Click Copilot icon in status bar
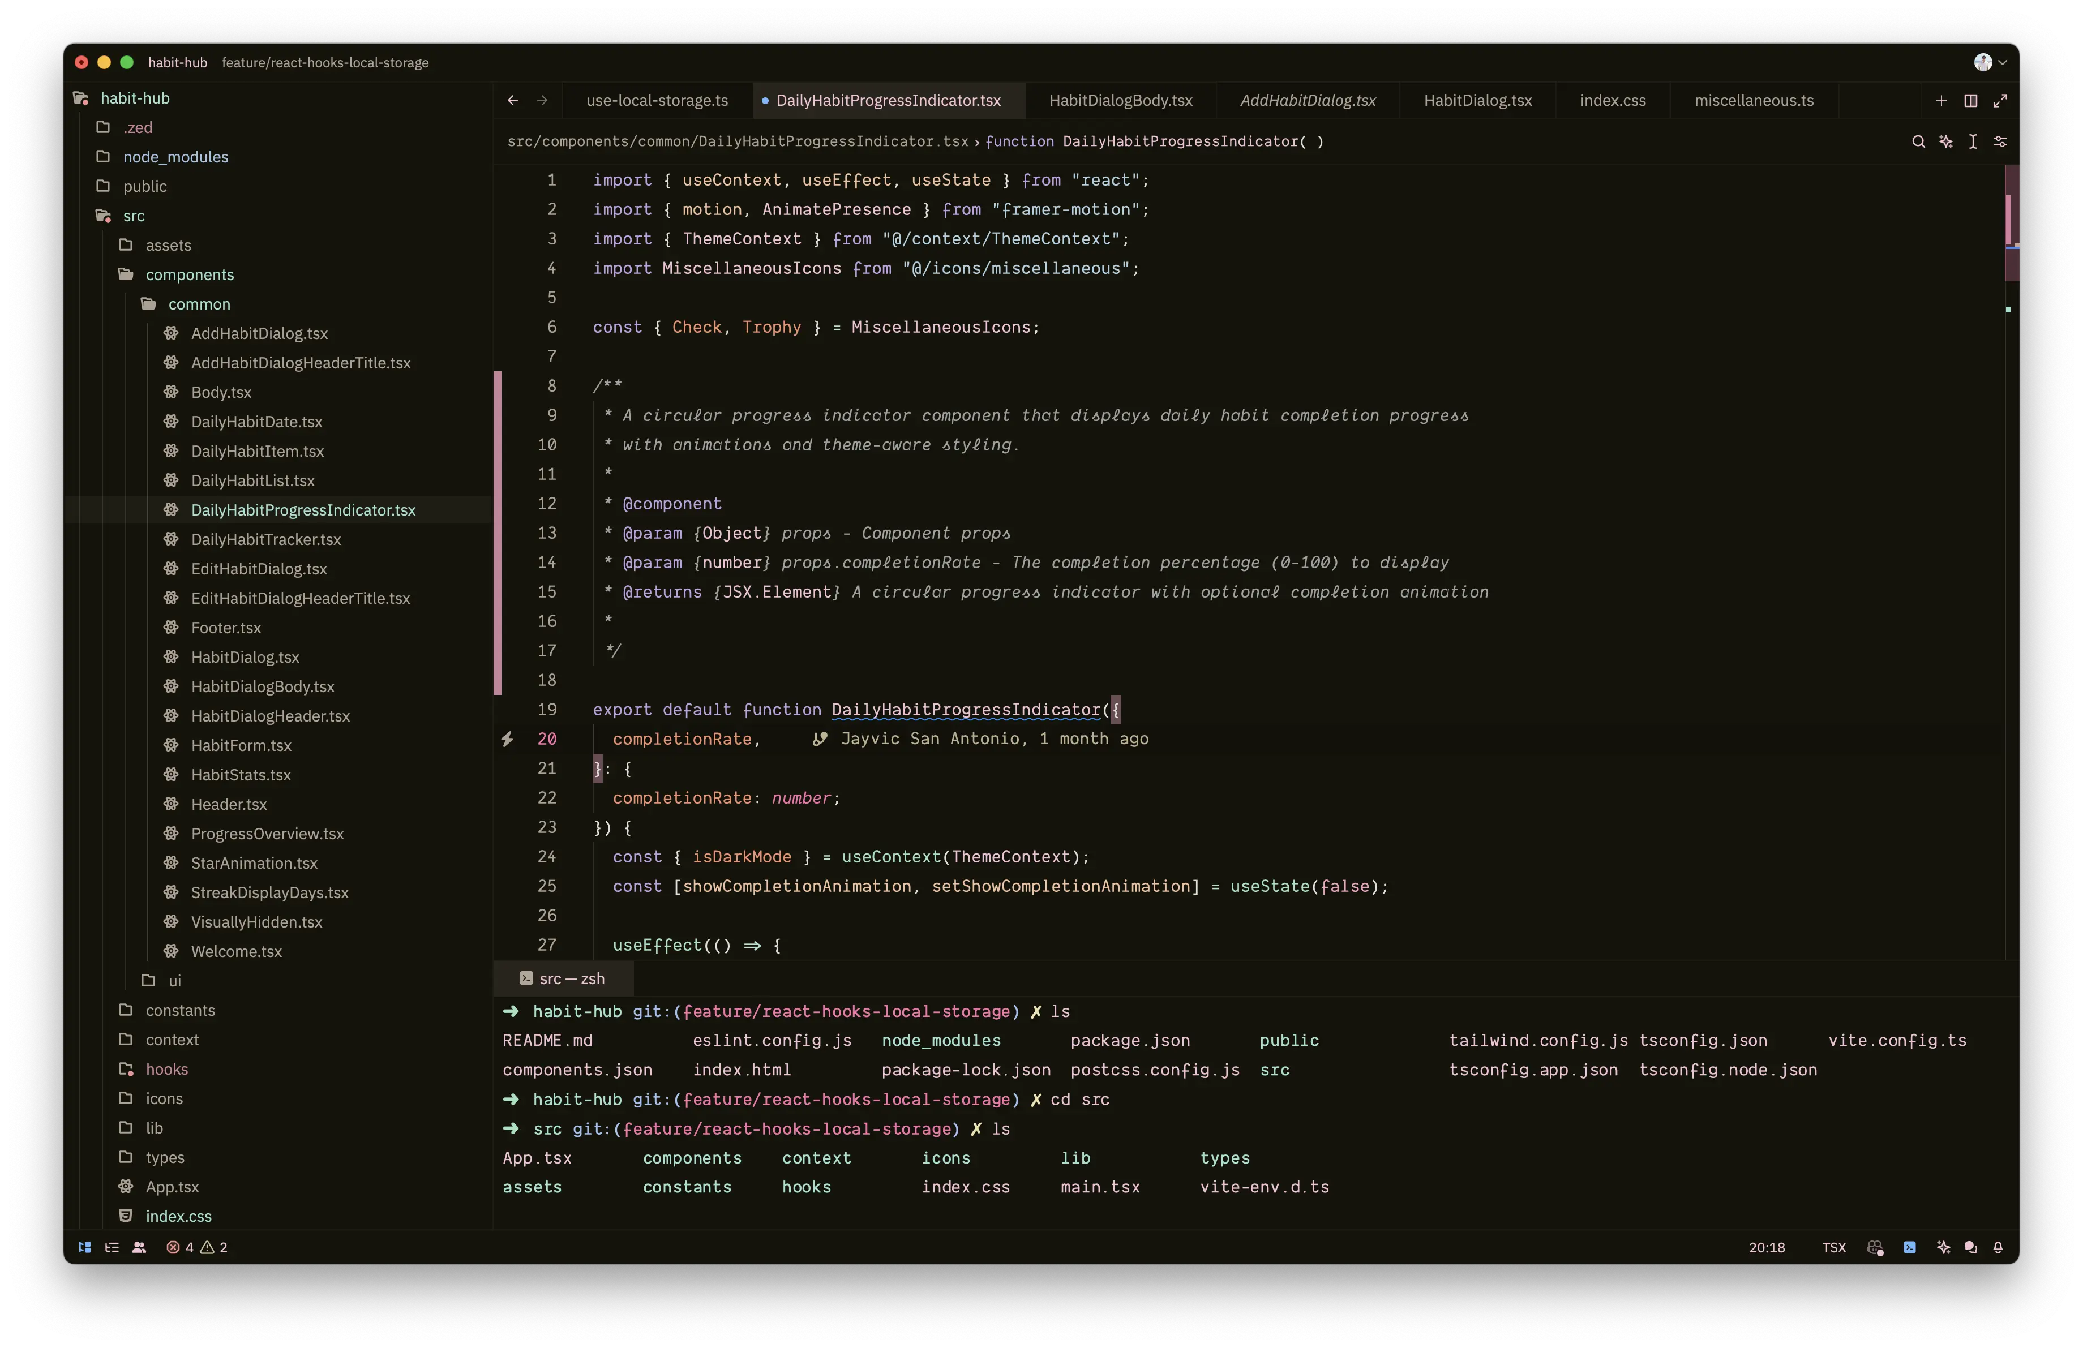Image resolution: width=2083 pixels, height=1348 pixels. [x=1875, y=1247]
